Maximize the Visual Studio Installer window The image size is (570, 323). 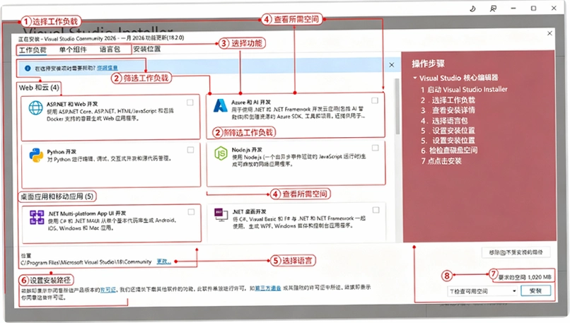click(x=533, y=8)
